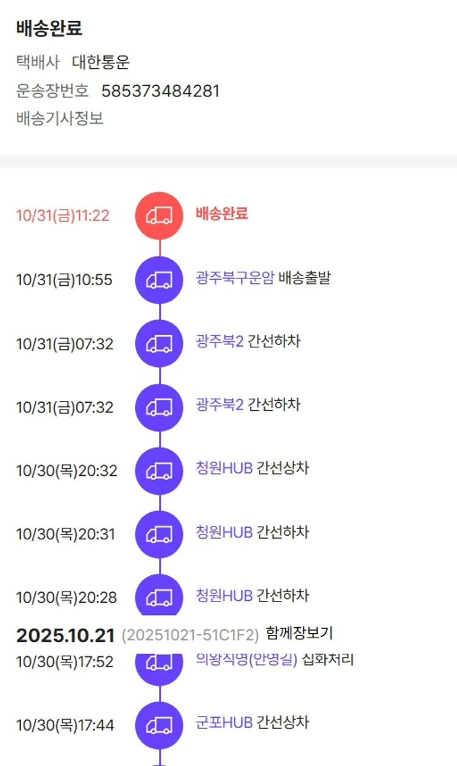The height and width of the screenshot is (766, 457).
Task: Select the truck icon for 청원HUB 간선상차
Action: (159, 470)
